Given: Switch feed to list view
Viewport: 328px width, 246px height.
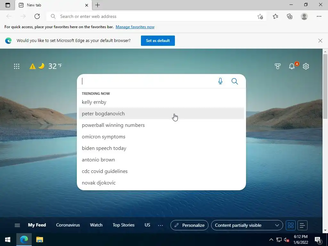Looking at the screenshot, I should pyautogui.click(x=302, y=225).
